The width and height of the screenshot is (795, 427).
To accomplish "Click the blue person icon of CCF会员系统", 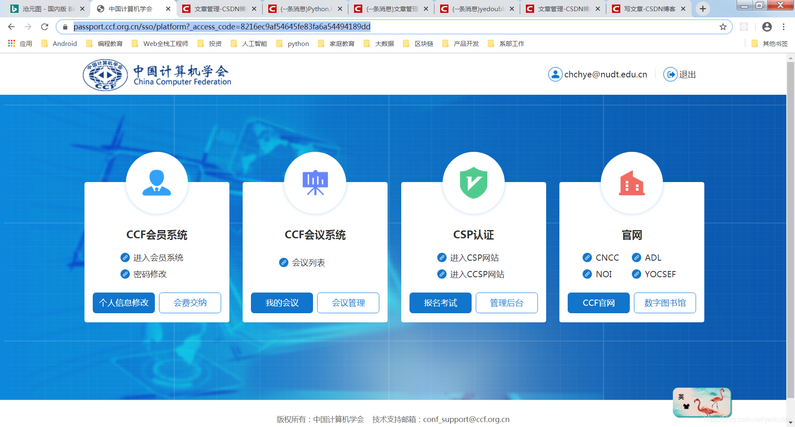I will 157,182.
